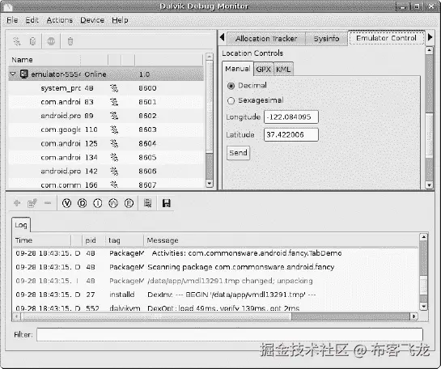The image size is (441, 369).
Task: Click Emulator Control panel scroll down arrow
Action: tap(429, 184)
